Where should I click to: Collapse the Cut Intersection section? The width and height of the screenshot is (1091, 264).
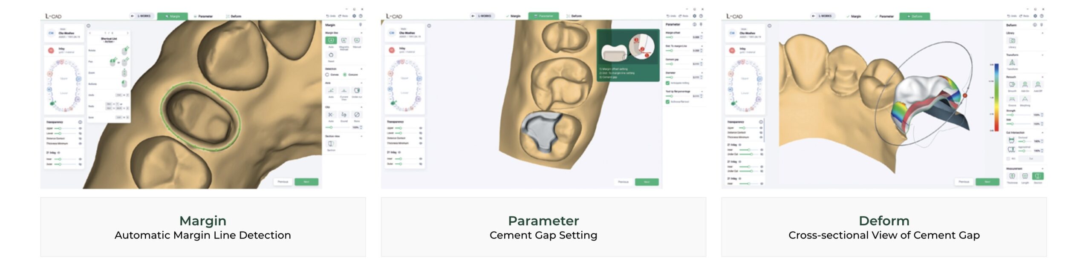point(1042,132)
